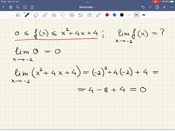Select the Text box tool
The image size is (175, 131).
point(89,15)
